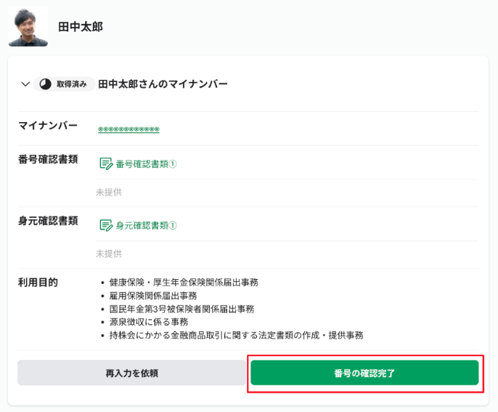Click the 番号確認書類 row label
The image size is (498, 412).
48,159
